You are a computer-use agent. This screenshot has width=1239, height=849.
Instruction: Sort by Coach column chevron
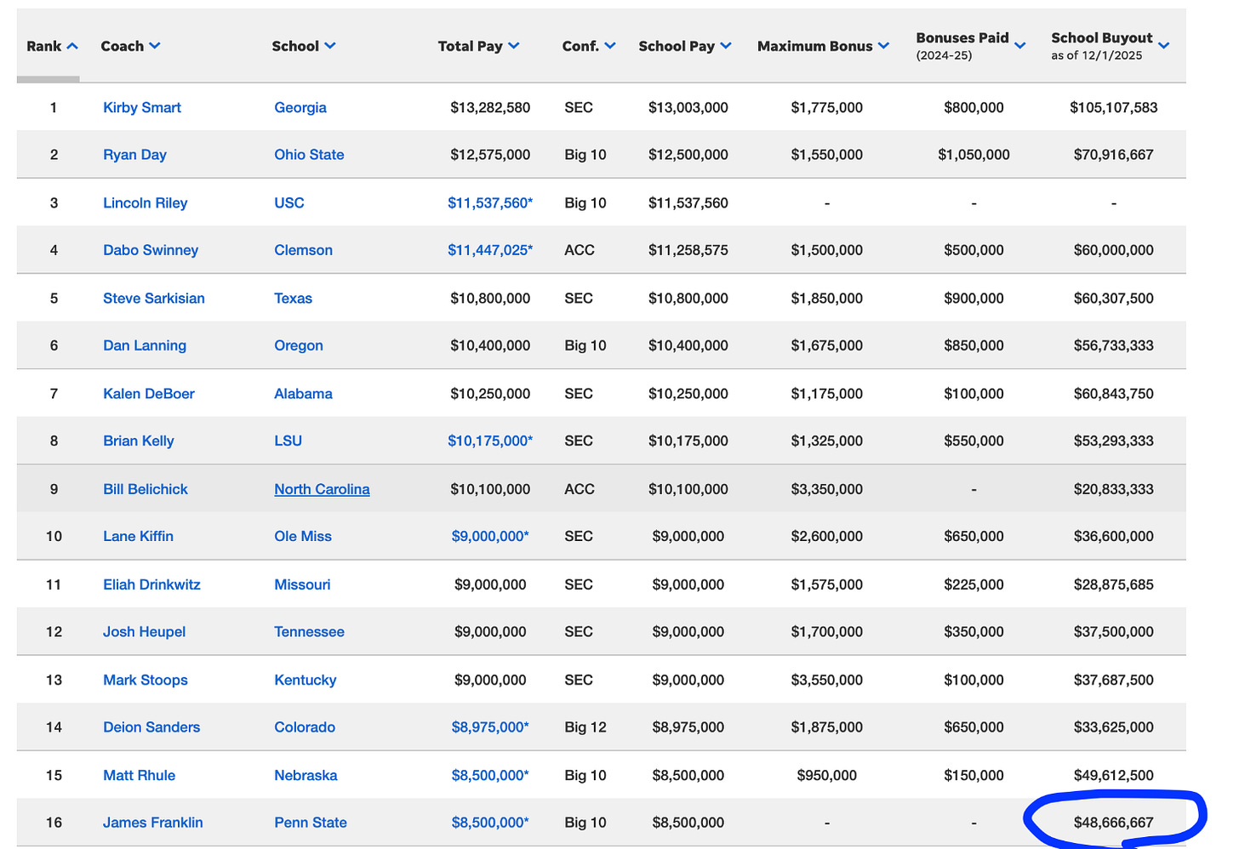click(154, 46)
